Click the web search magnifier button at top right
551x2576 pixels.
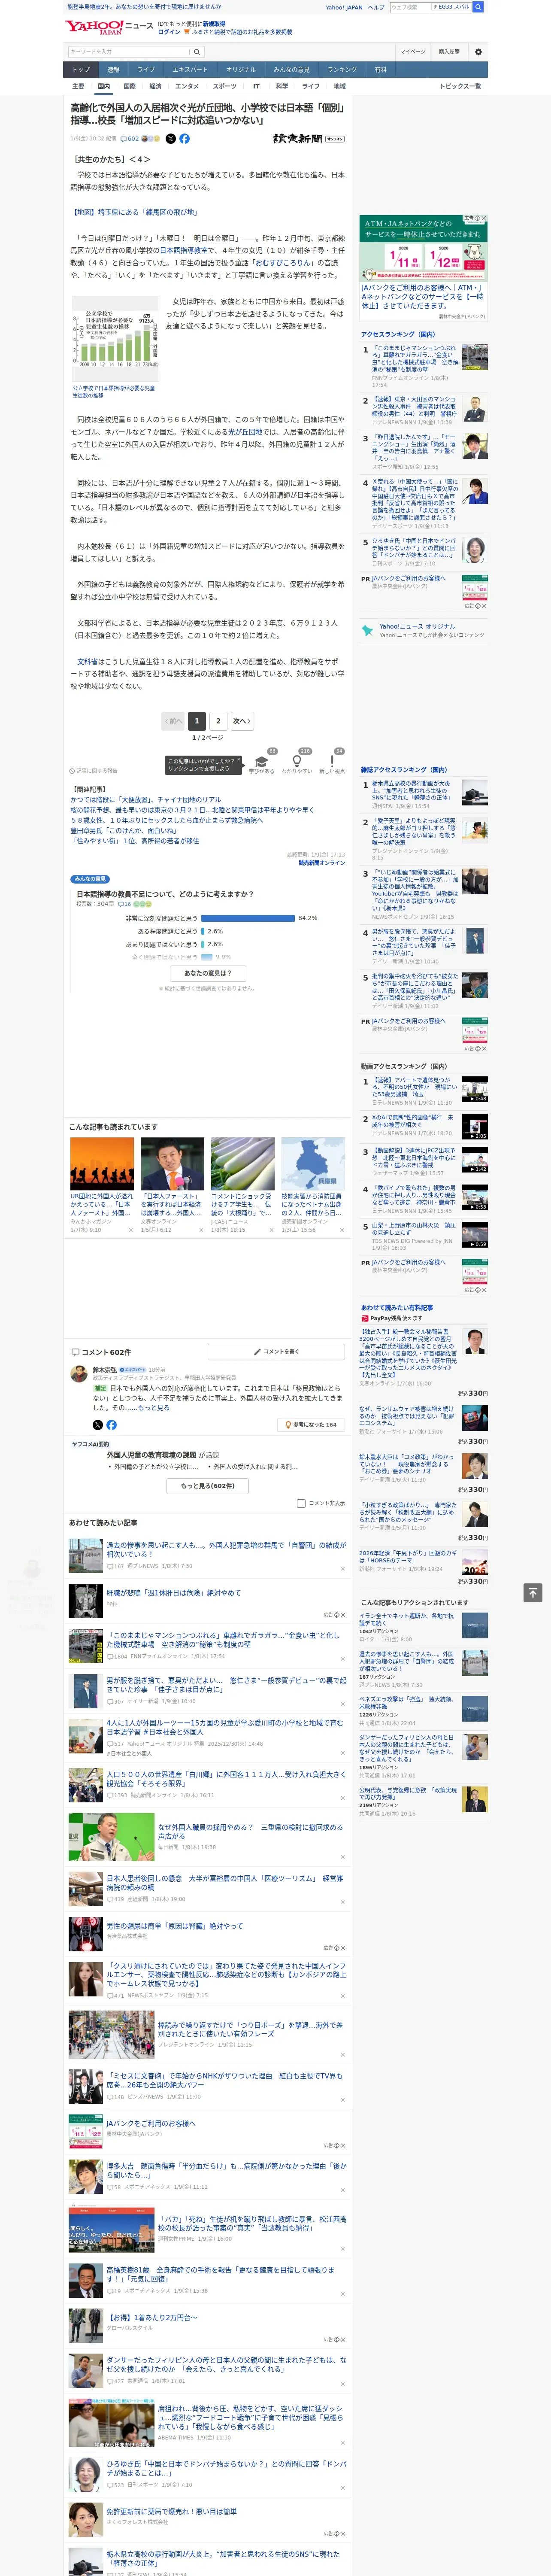click(x=478, y=7)
